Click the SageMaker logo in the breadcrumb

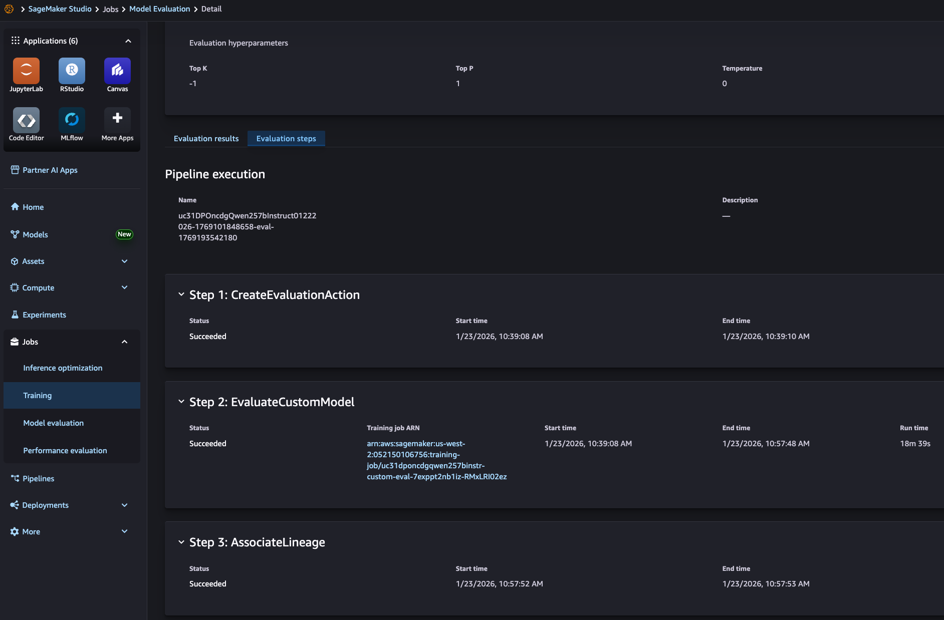coord(9,9)
